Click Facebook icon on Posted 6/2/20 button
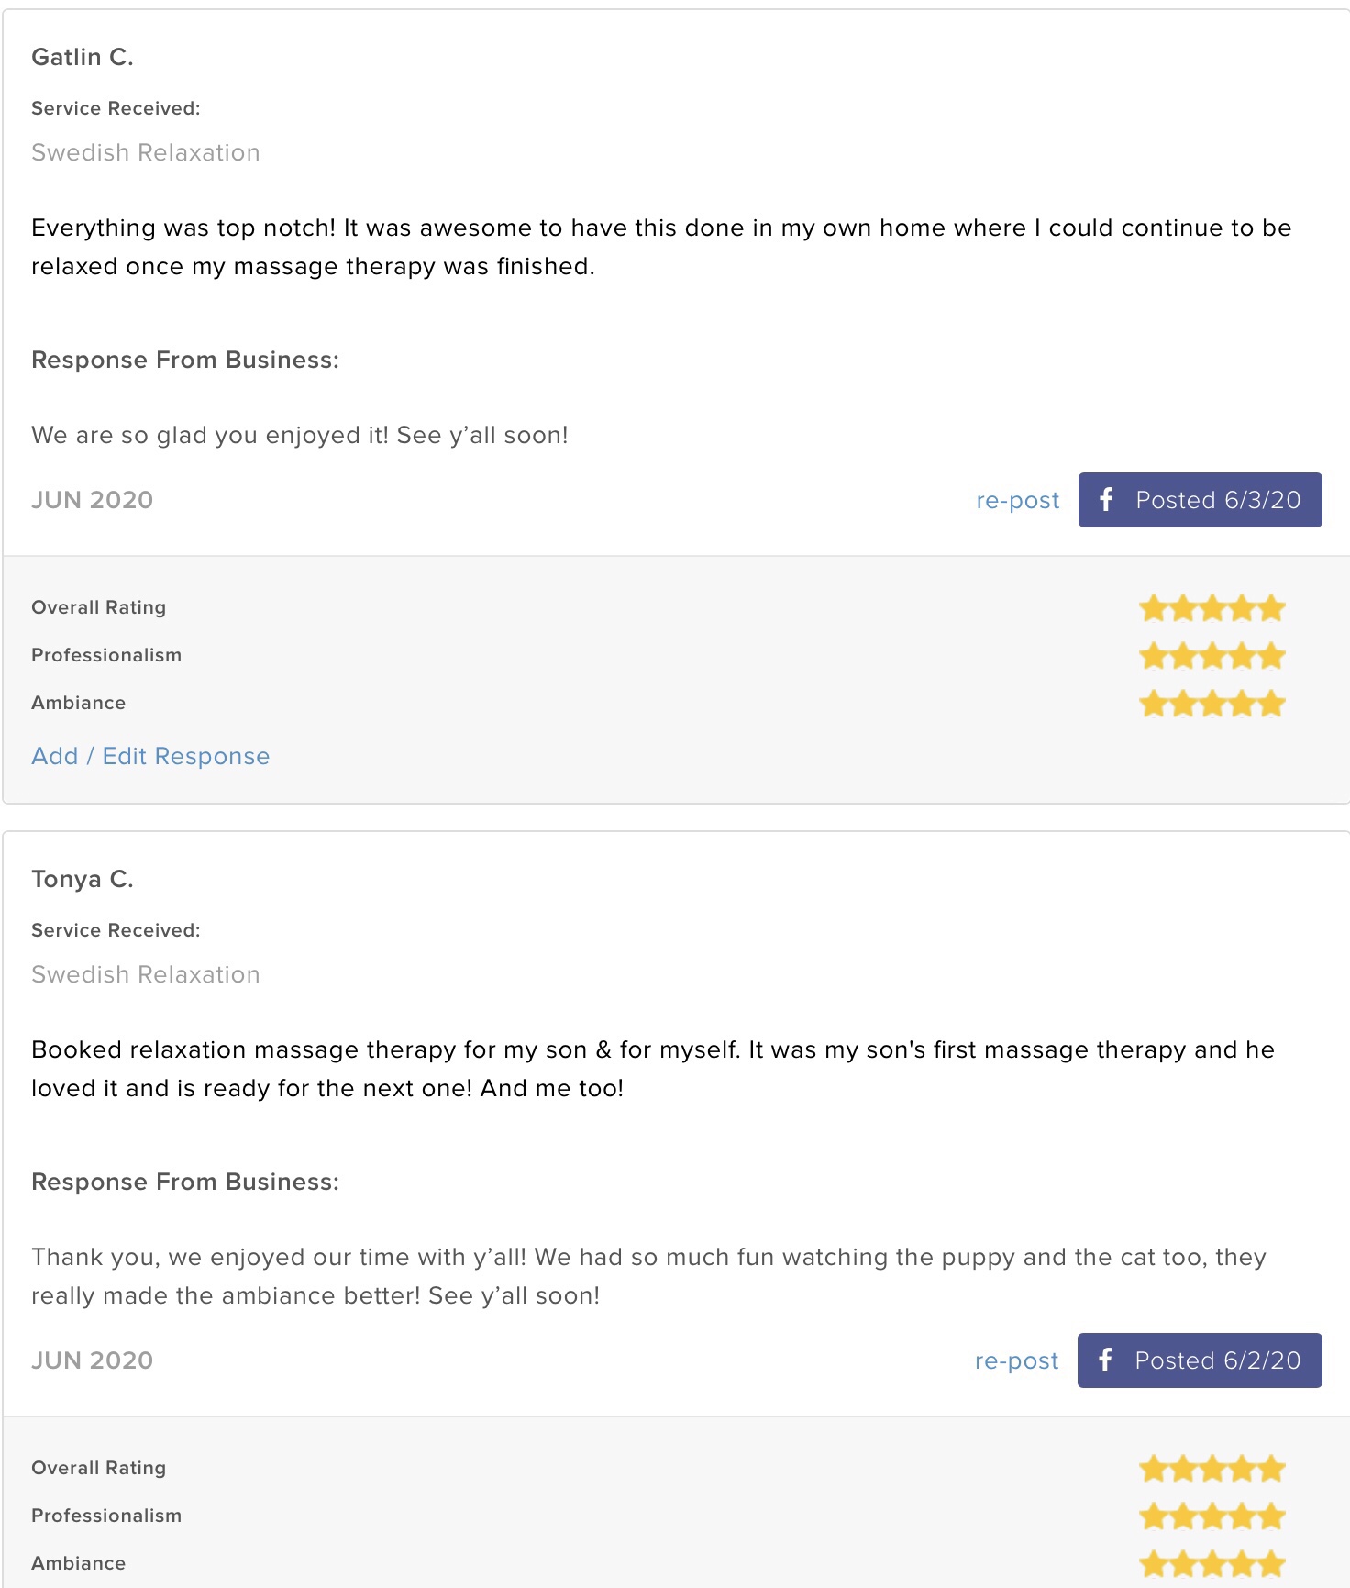1350x1588 pixels. point(1105,1360)
